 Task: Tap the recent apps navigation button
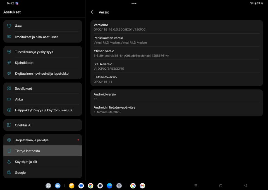pos(196,186)
